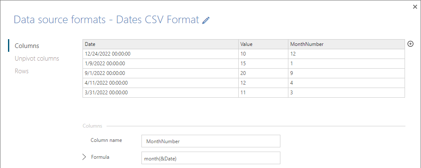The height and width of the screenshot is (168, 421).
Task: Click the 4/11/2022 00:00:00 date cell
Action: 160,83
